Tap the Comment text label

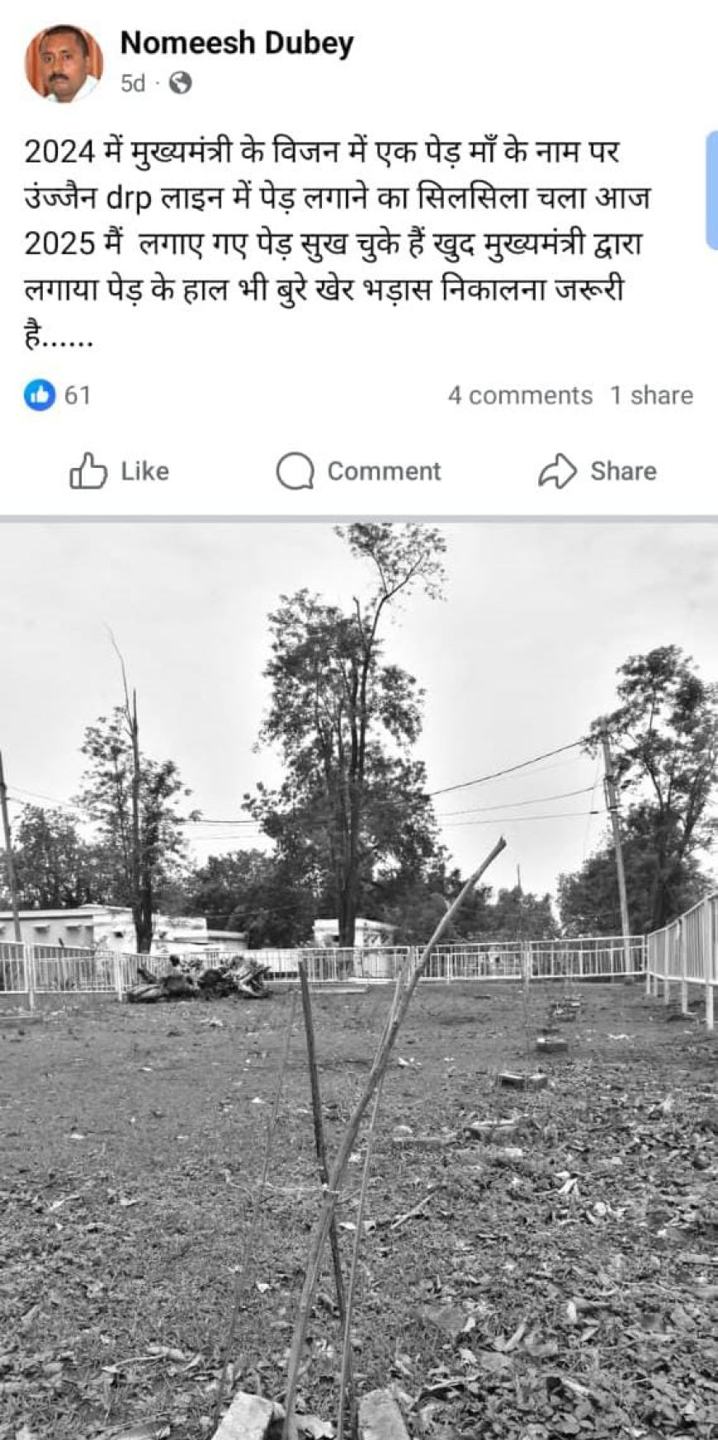[x=384, y=471]
